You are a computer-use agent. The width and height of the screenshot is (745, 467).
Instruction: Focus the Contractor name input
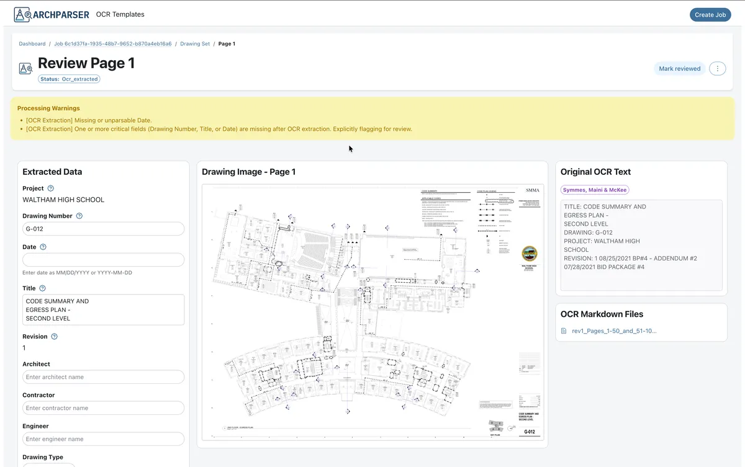pos(103,408)
